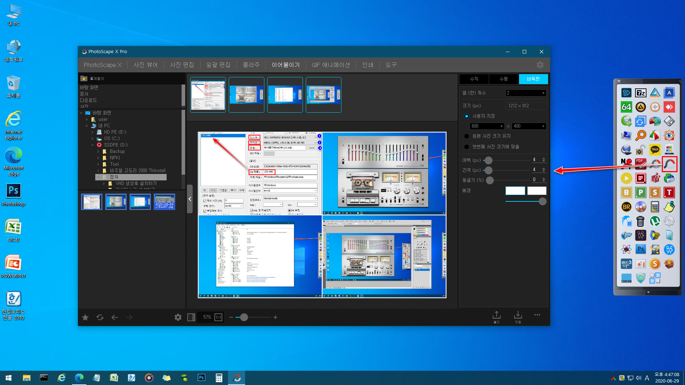The width and height of the screenshot is (685, 385).
Task: Open 다운로드 in favorites list
Action: (x=88, y=100)
